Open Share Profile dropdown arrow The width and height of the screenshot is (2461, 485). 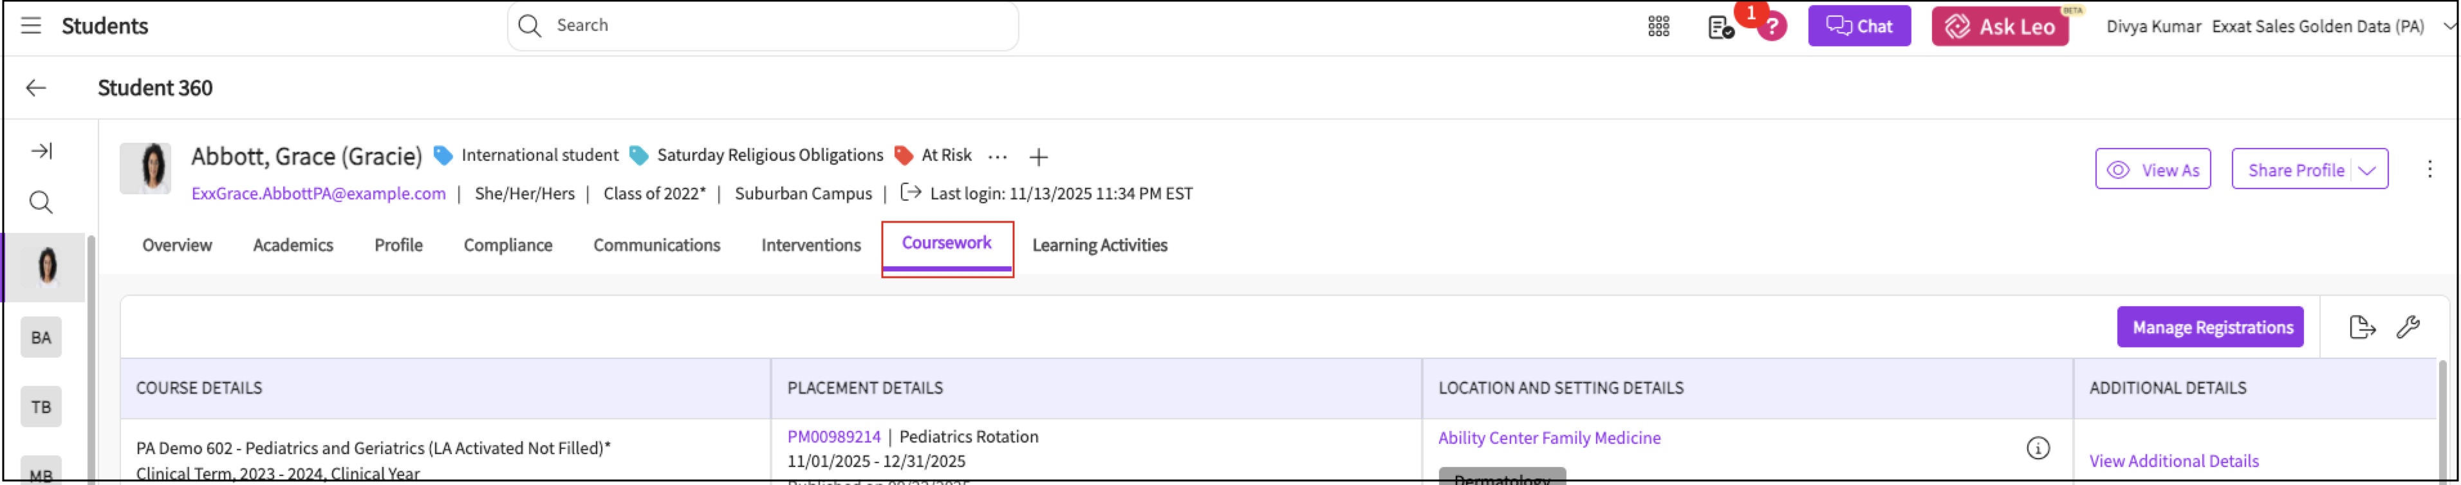coord(2368,171)
